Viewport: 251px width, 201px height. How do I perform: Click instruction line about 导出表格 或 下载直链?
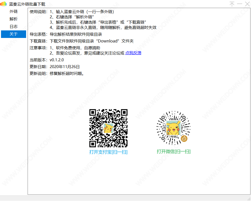tap(98, 22)
